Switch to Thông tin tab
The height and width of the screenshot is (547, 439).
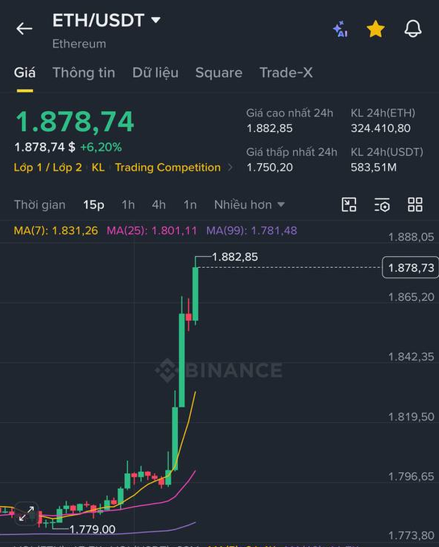pyautogui.click(x=84, y=72)
